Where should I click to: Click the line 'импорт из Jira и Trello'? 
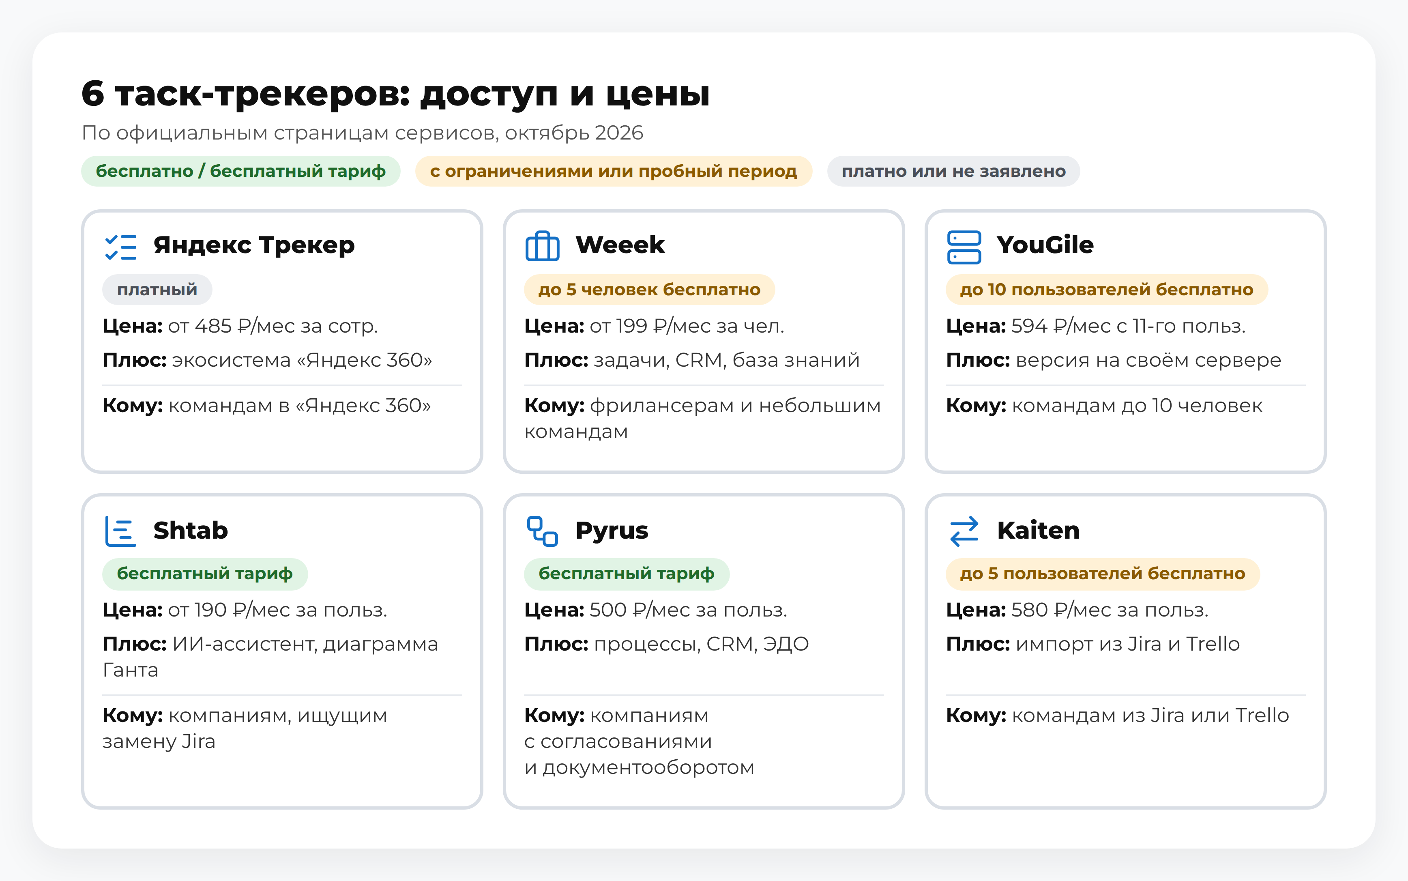1128,645
